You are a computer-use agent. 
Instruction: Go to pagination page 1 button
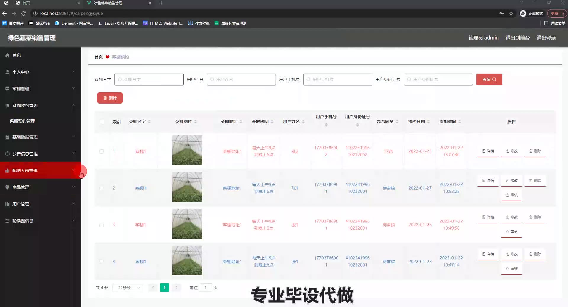point(164,288)
